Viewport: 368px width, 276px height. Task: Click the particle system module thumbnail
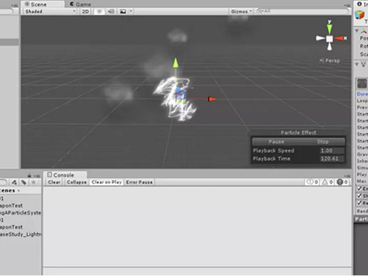pos(362,84)
